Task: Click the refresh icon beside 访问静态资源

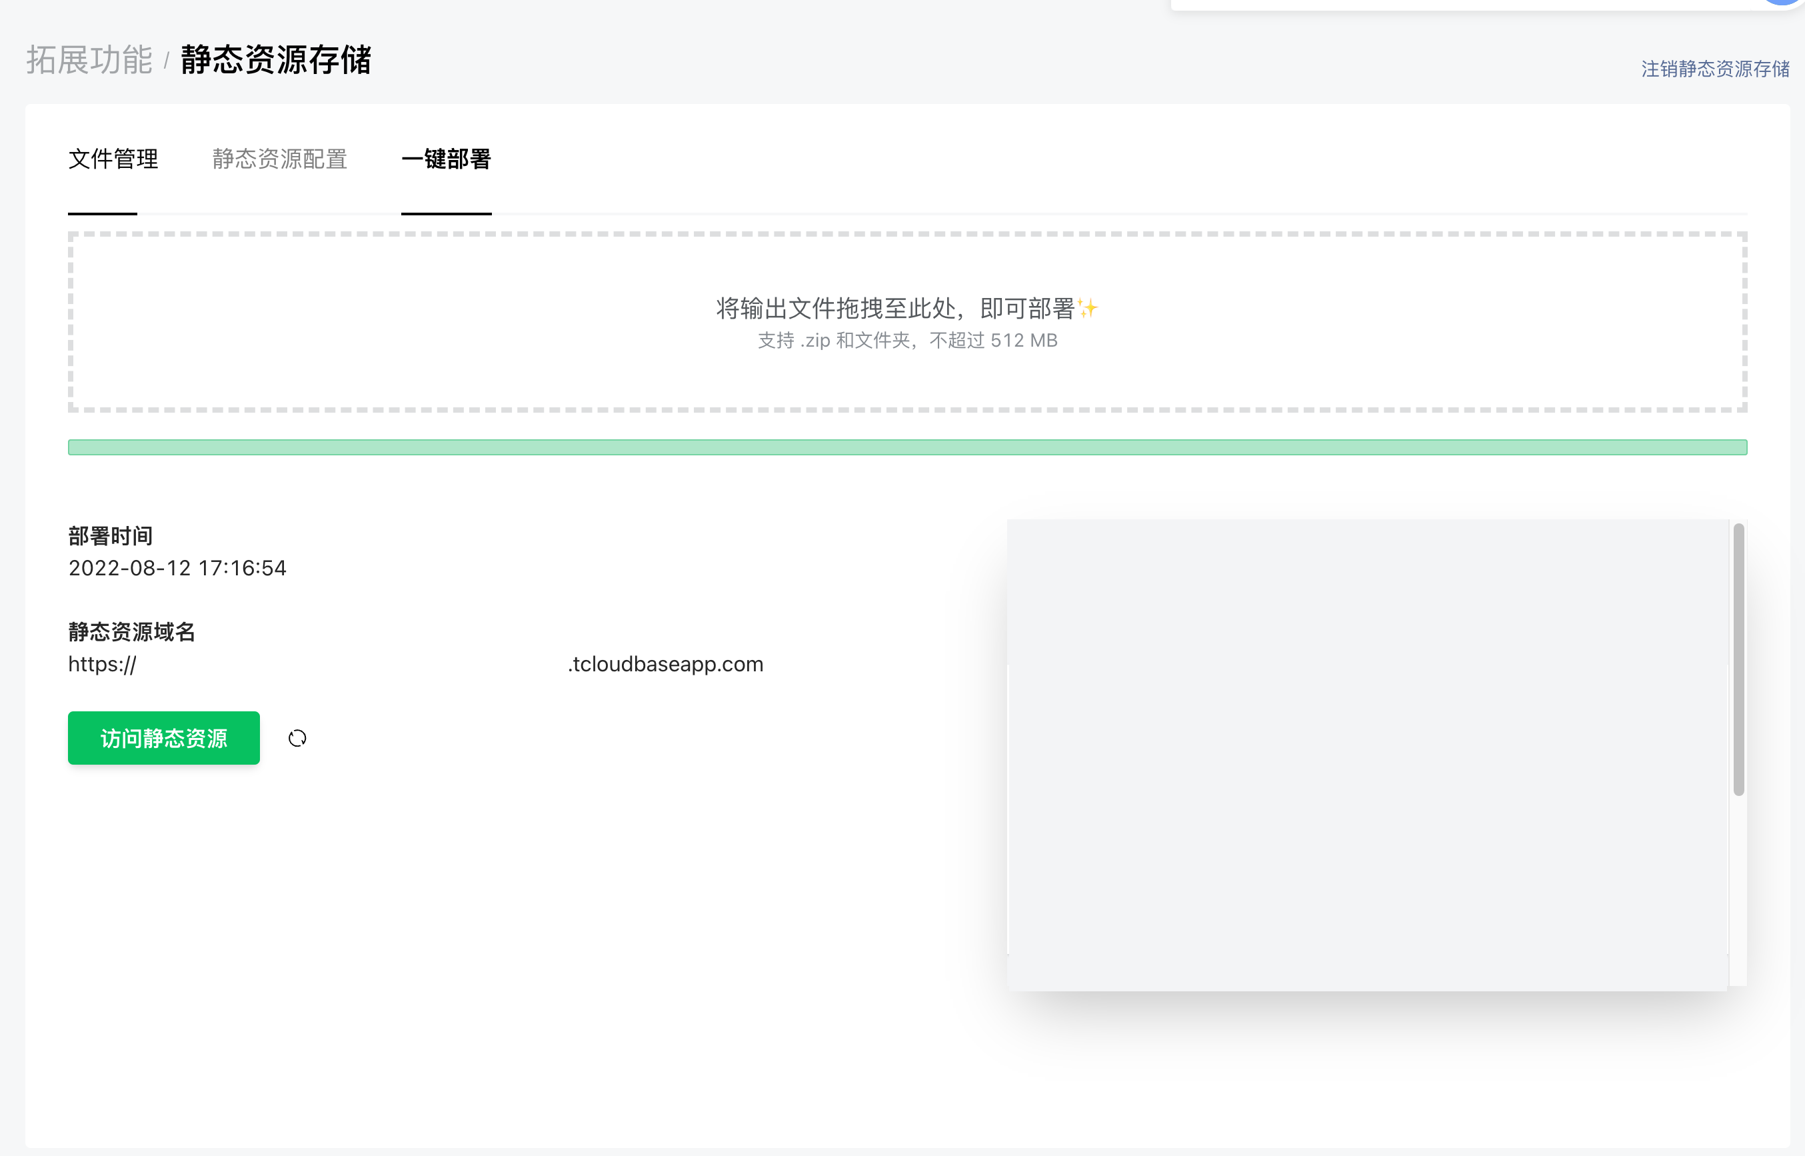Action: tap(297, 739)
